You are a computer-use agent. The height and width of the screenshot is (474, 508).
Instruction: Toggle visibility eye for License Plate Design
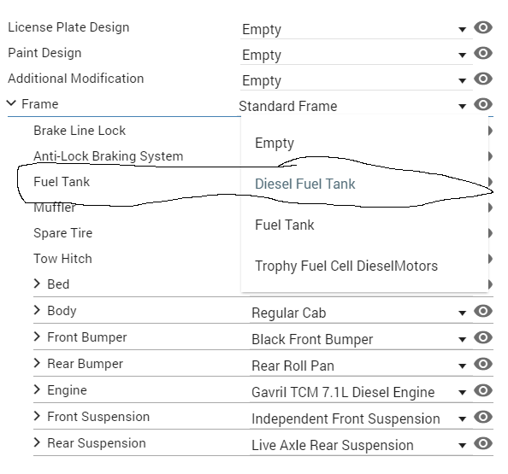coord(483,27)
